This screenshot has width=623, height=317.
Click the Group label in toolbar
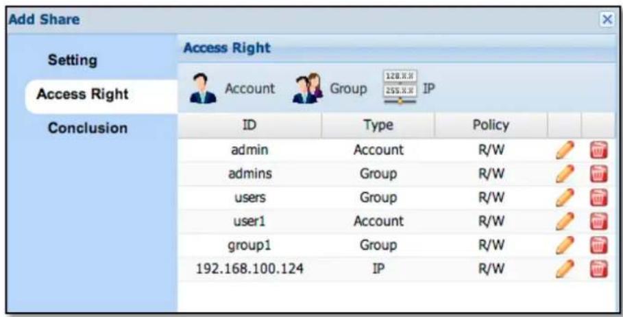coord(348,89)
